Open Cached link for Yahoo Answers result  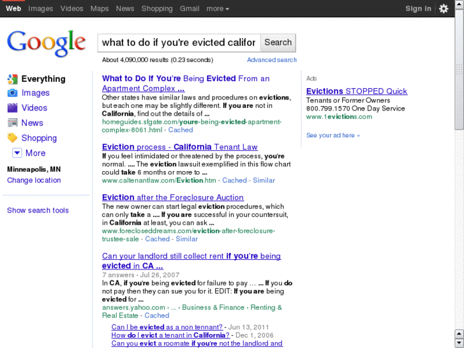[157, 315]
